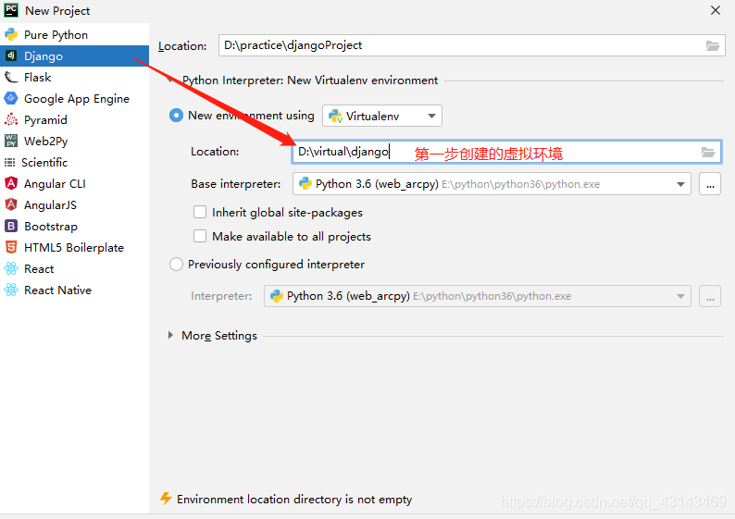Click the HTML5 Boilerplate icon
This screenshot has height=519, width=735.
(11, 247)
